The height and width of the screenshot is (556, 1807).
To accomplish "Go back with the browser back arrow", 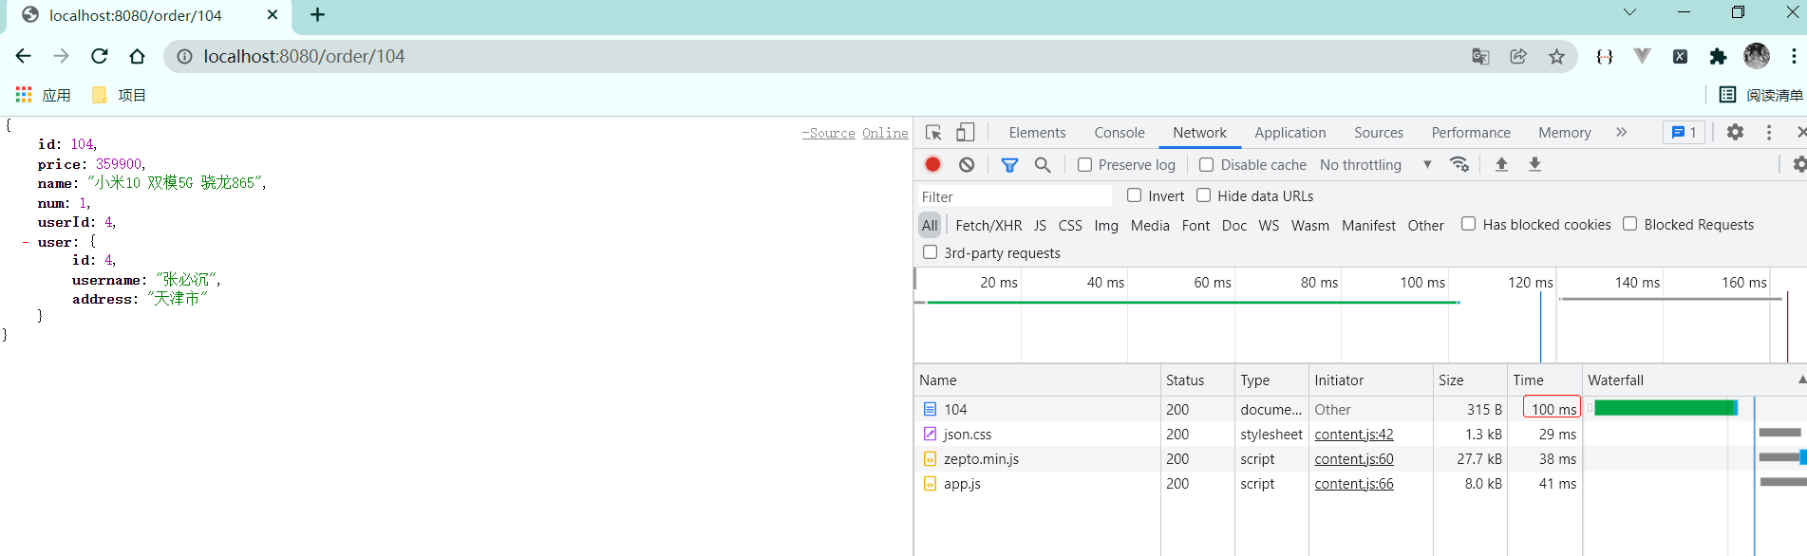I will tap(24, 56).
